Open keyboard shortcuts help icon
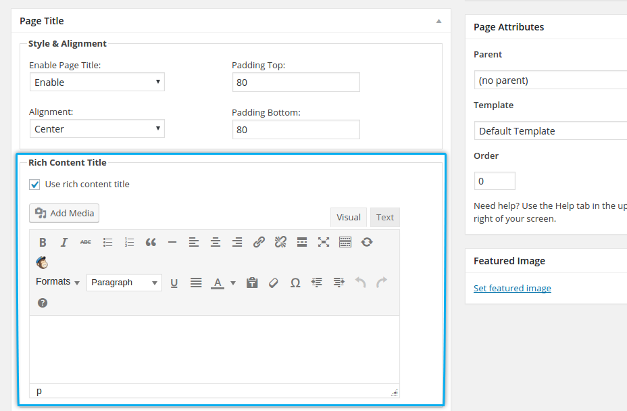627x411 pixels. point(43,303)
